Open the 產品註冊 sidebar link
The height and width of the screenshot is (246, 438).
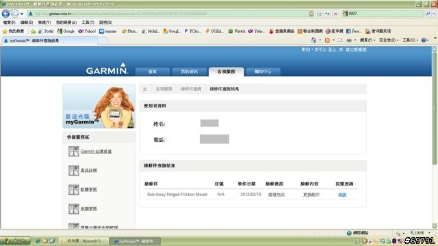(88, 170)
